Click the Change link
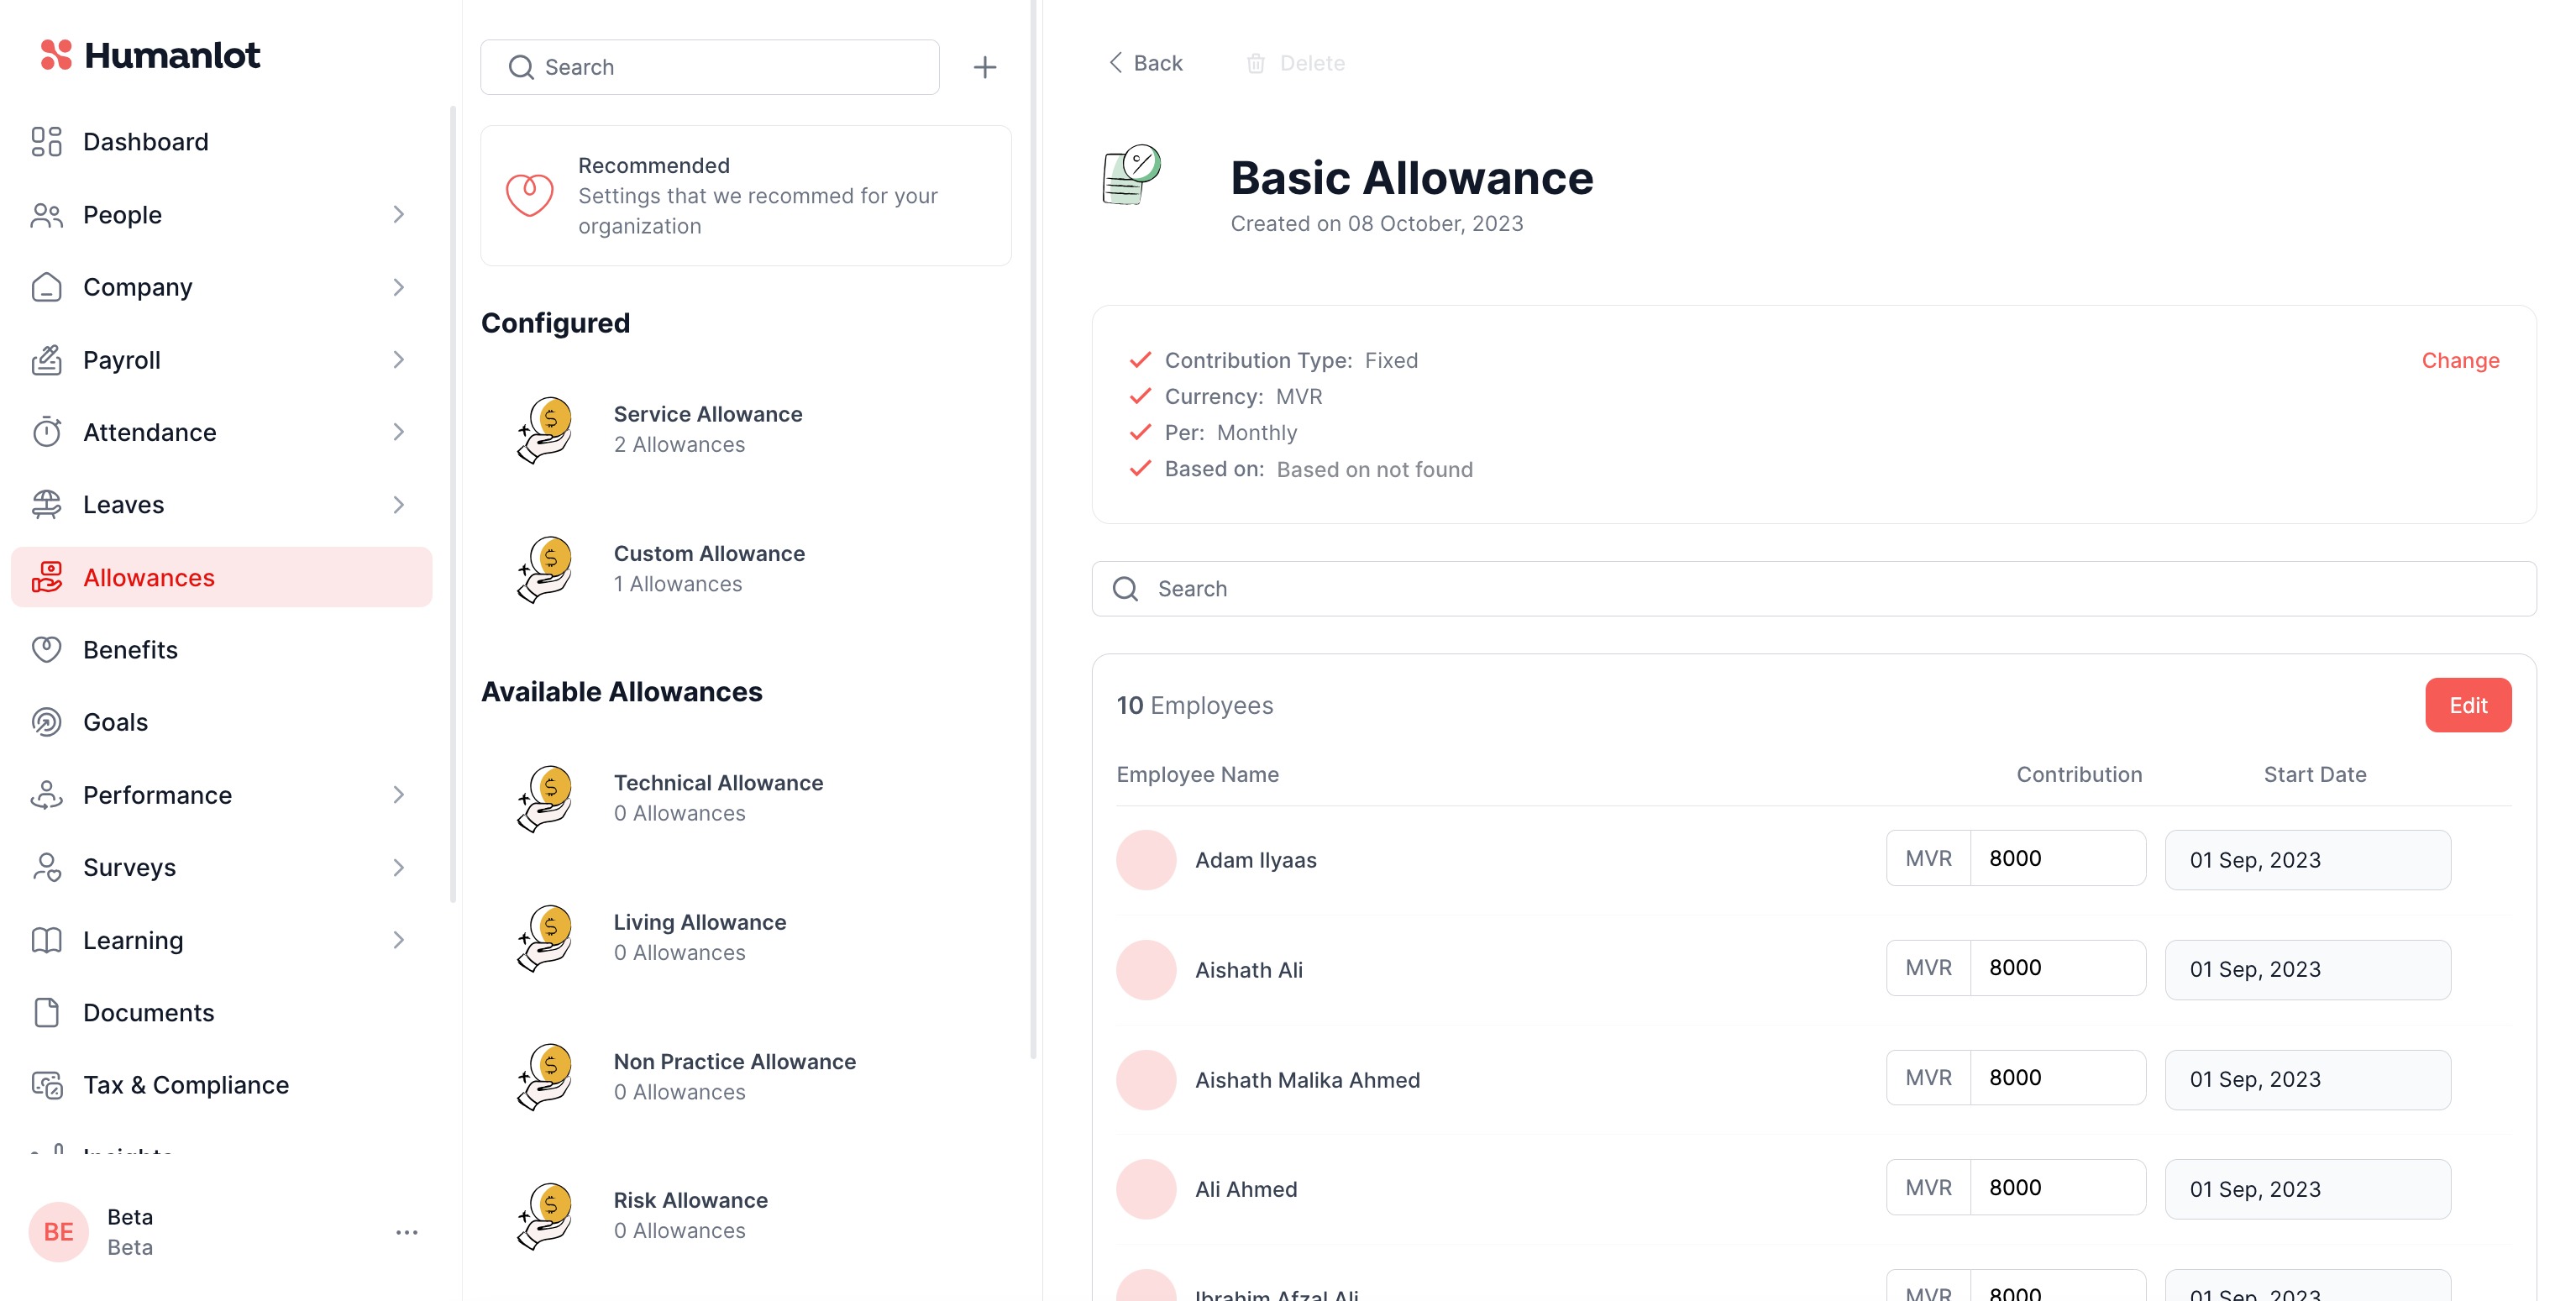The height and width of the screenshot is (1301, 2576). [x=2459, y=360]
